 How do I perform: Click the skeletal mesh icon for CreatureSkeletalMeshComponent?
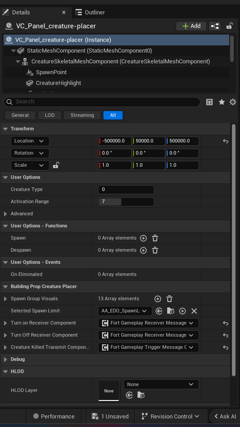pos(25,62)
